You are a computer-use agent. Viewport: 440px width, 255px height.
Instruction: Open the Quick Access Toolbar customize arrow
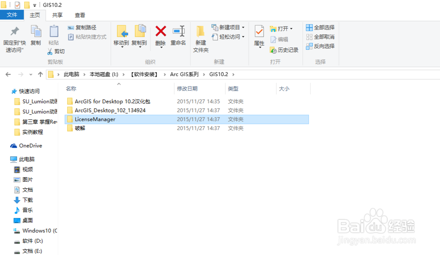pos(34,5)
